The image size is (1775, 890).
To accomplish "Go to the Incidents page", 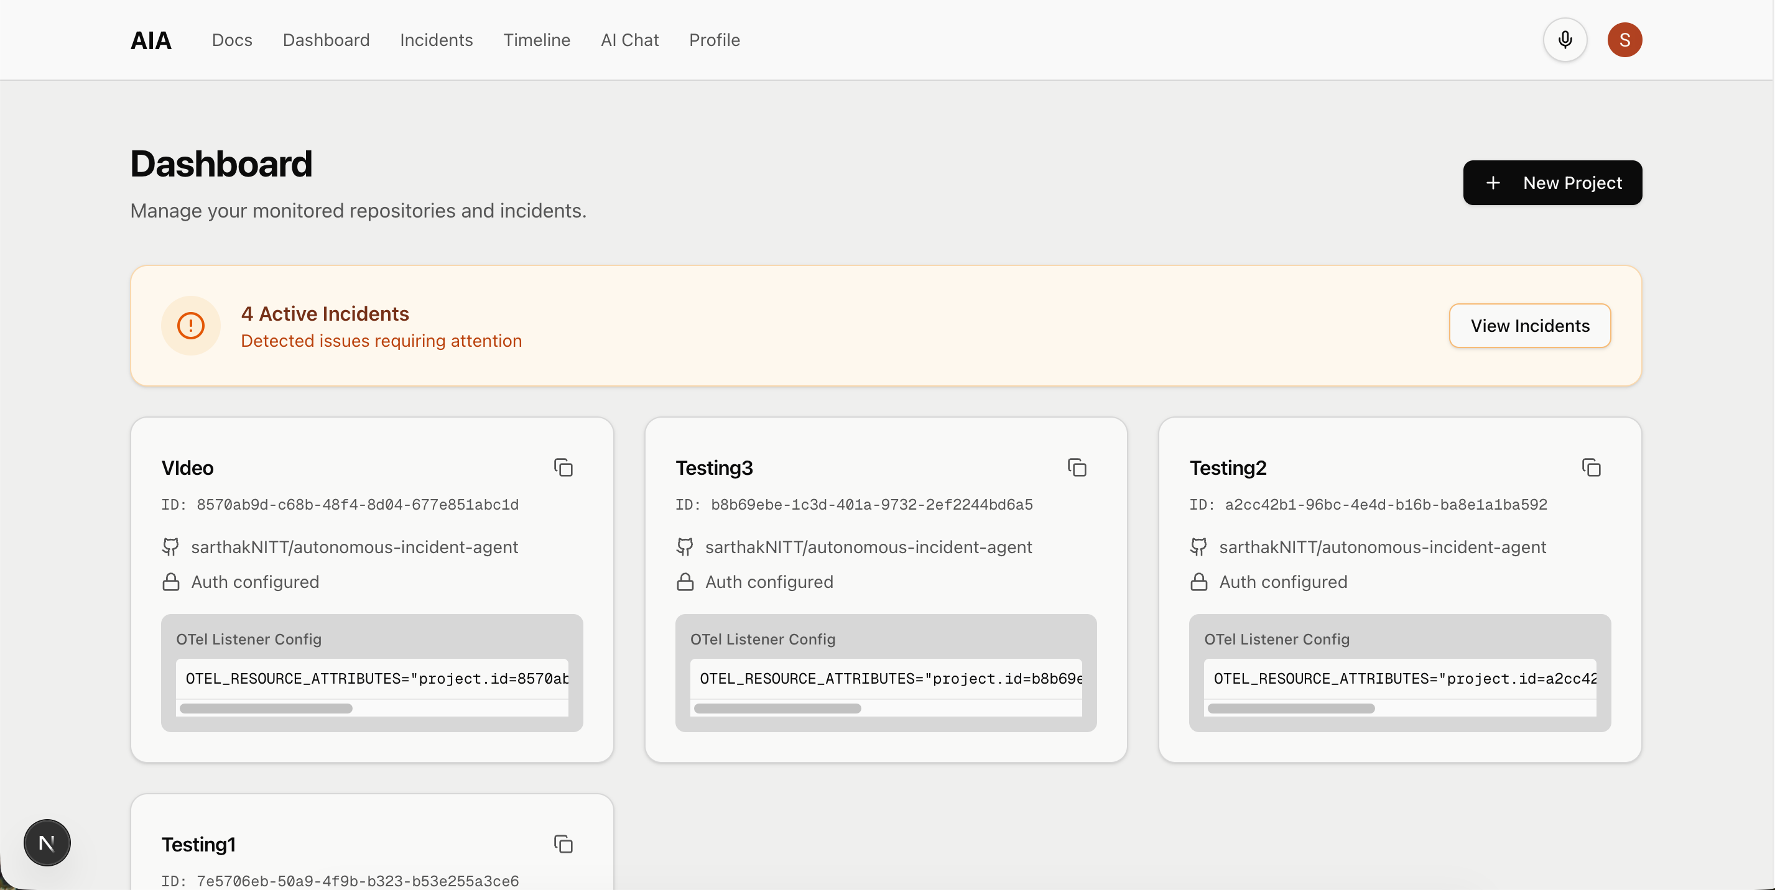I will click(x=436, y=40).
